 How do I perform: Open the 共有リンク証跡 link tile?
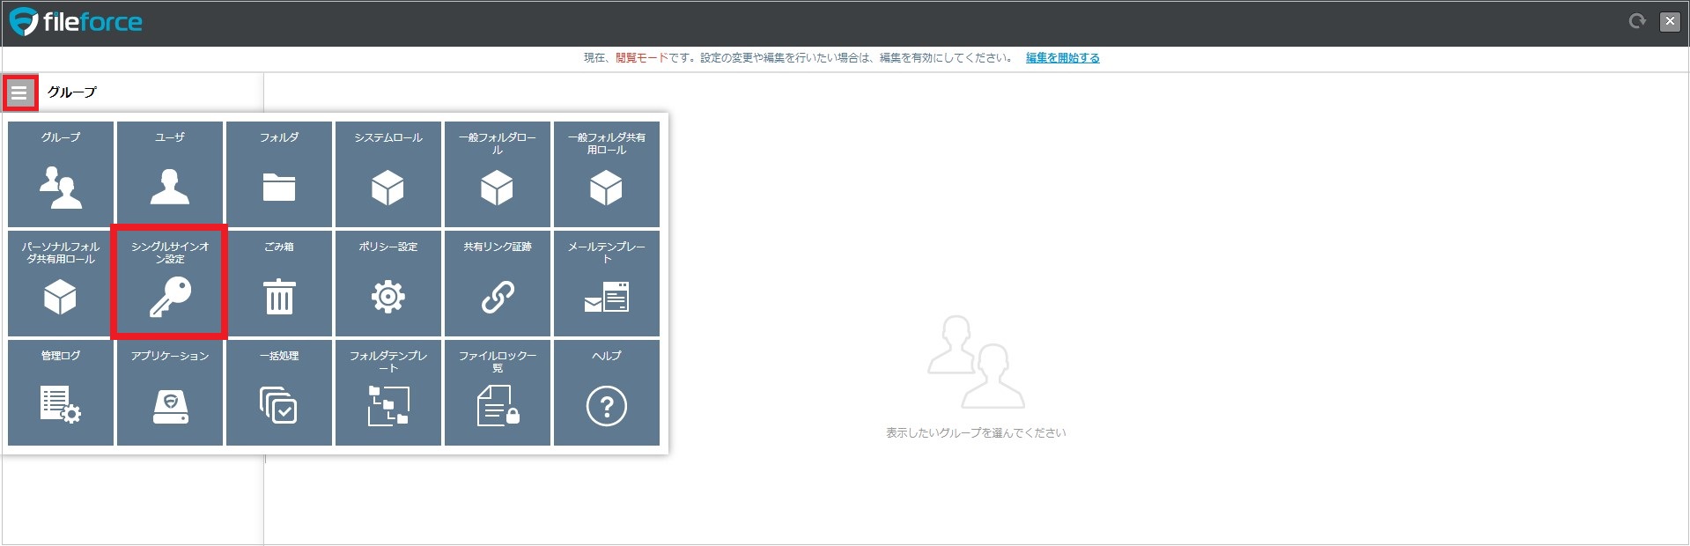tap(498, 284)
